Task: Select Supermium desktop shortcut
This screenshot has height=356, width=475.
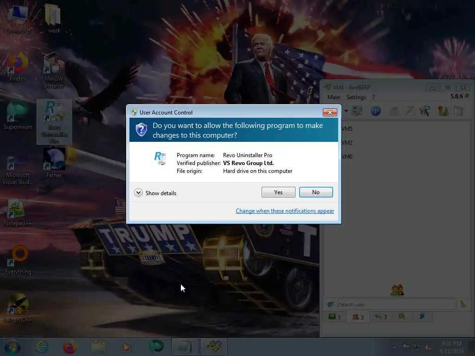Action: point(18,115)
